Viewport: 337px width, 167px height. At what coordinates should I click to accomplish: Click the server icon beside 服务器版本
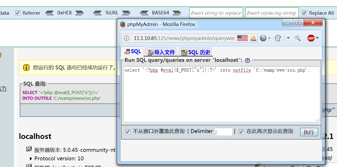pos(29,149)
